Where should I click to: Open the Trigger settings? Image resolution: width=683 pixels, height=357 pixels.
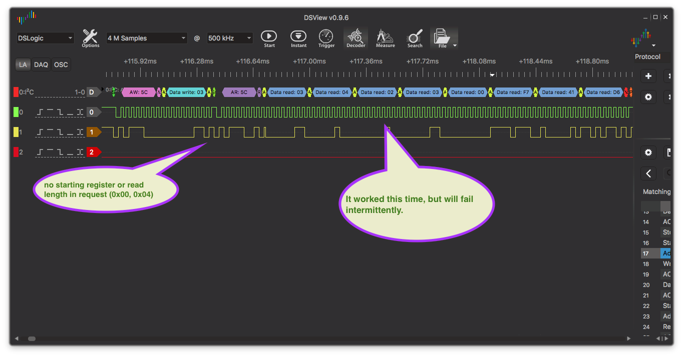pyautogui.click(x=326, y=38)
